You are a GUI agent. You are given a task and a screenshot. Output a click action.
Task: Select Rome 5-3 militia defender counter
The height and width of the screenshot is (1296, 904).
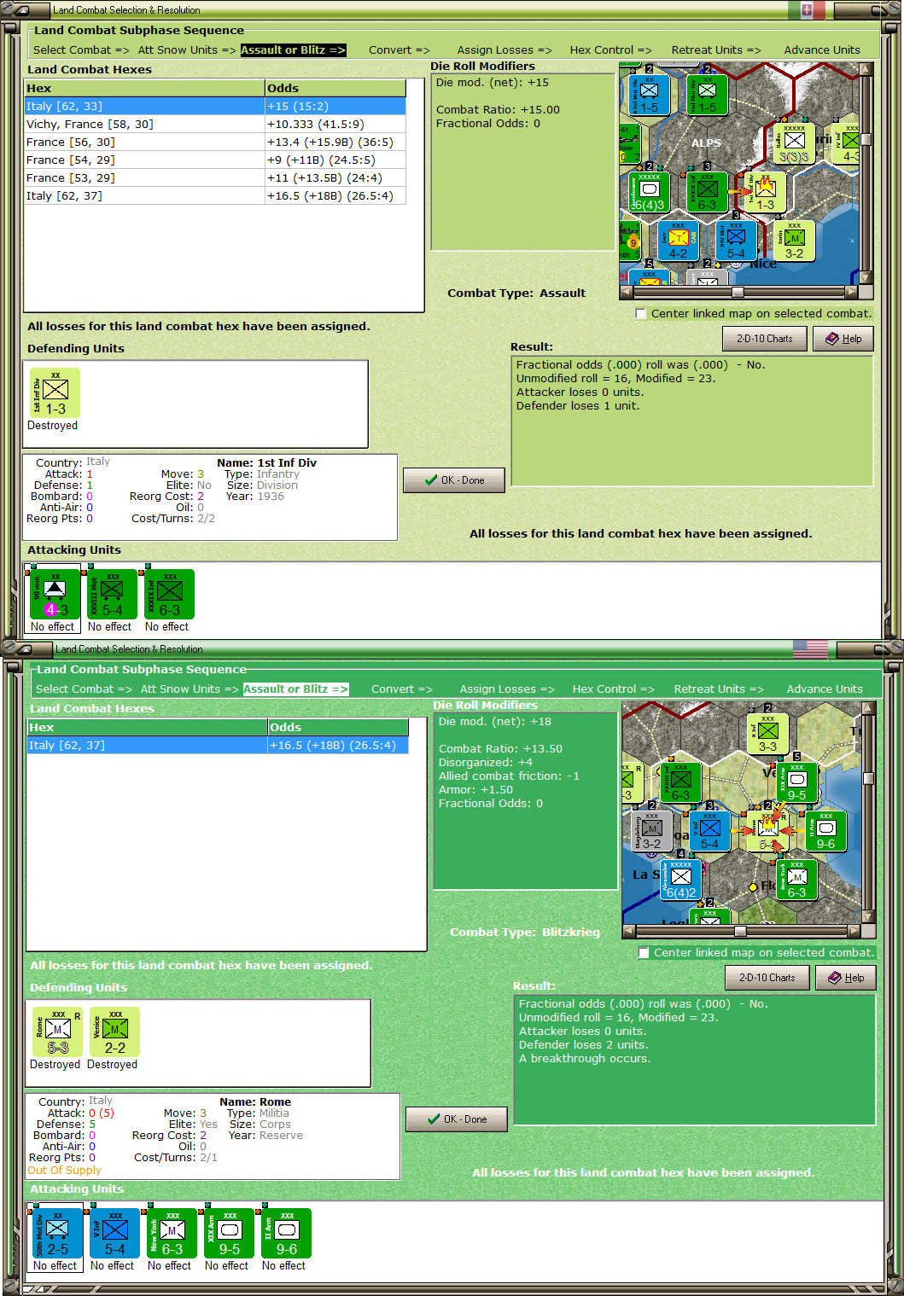click(x=57, y=1032)
